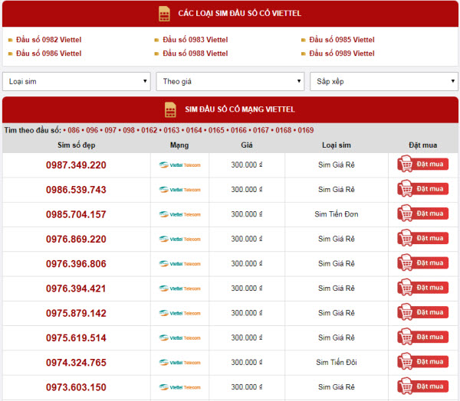Open Đầu số 0988 Viettel link
Screen dimensions: 460x401
click(x=195, y=54)
